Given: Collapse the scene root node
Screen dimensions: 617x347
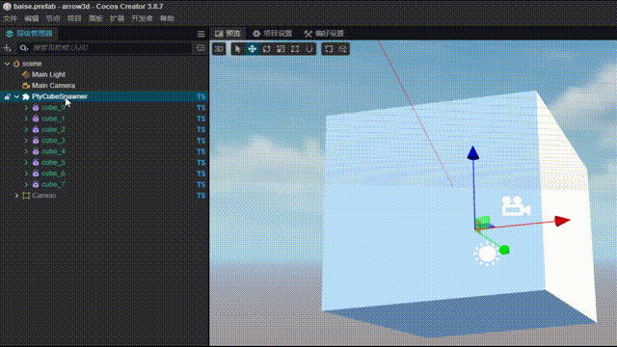Looking at the screenshot, I should tap(7, 64).
